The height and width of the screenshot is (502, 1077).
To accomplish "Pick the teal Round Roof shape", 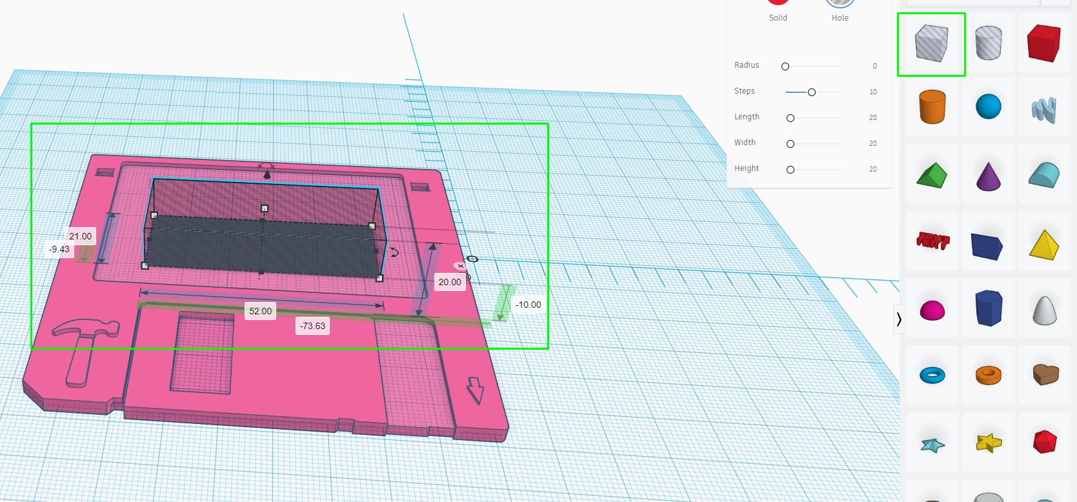I will coord(1044,175).
